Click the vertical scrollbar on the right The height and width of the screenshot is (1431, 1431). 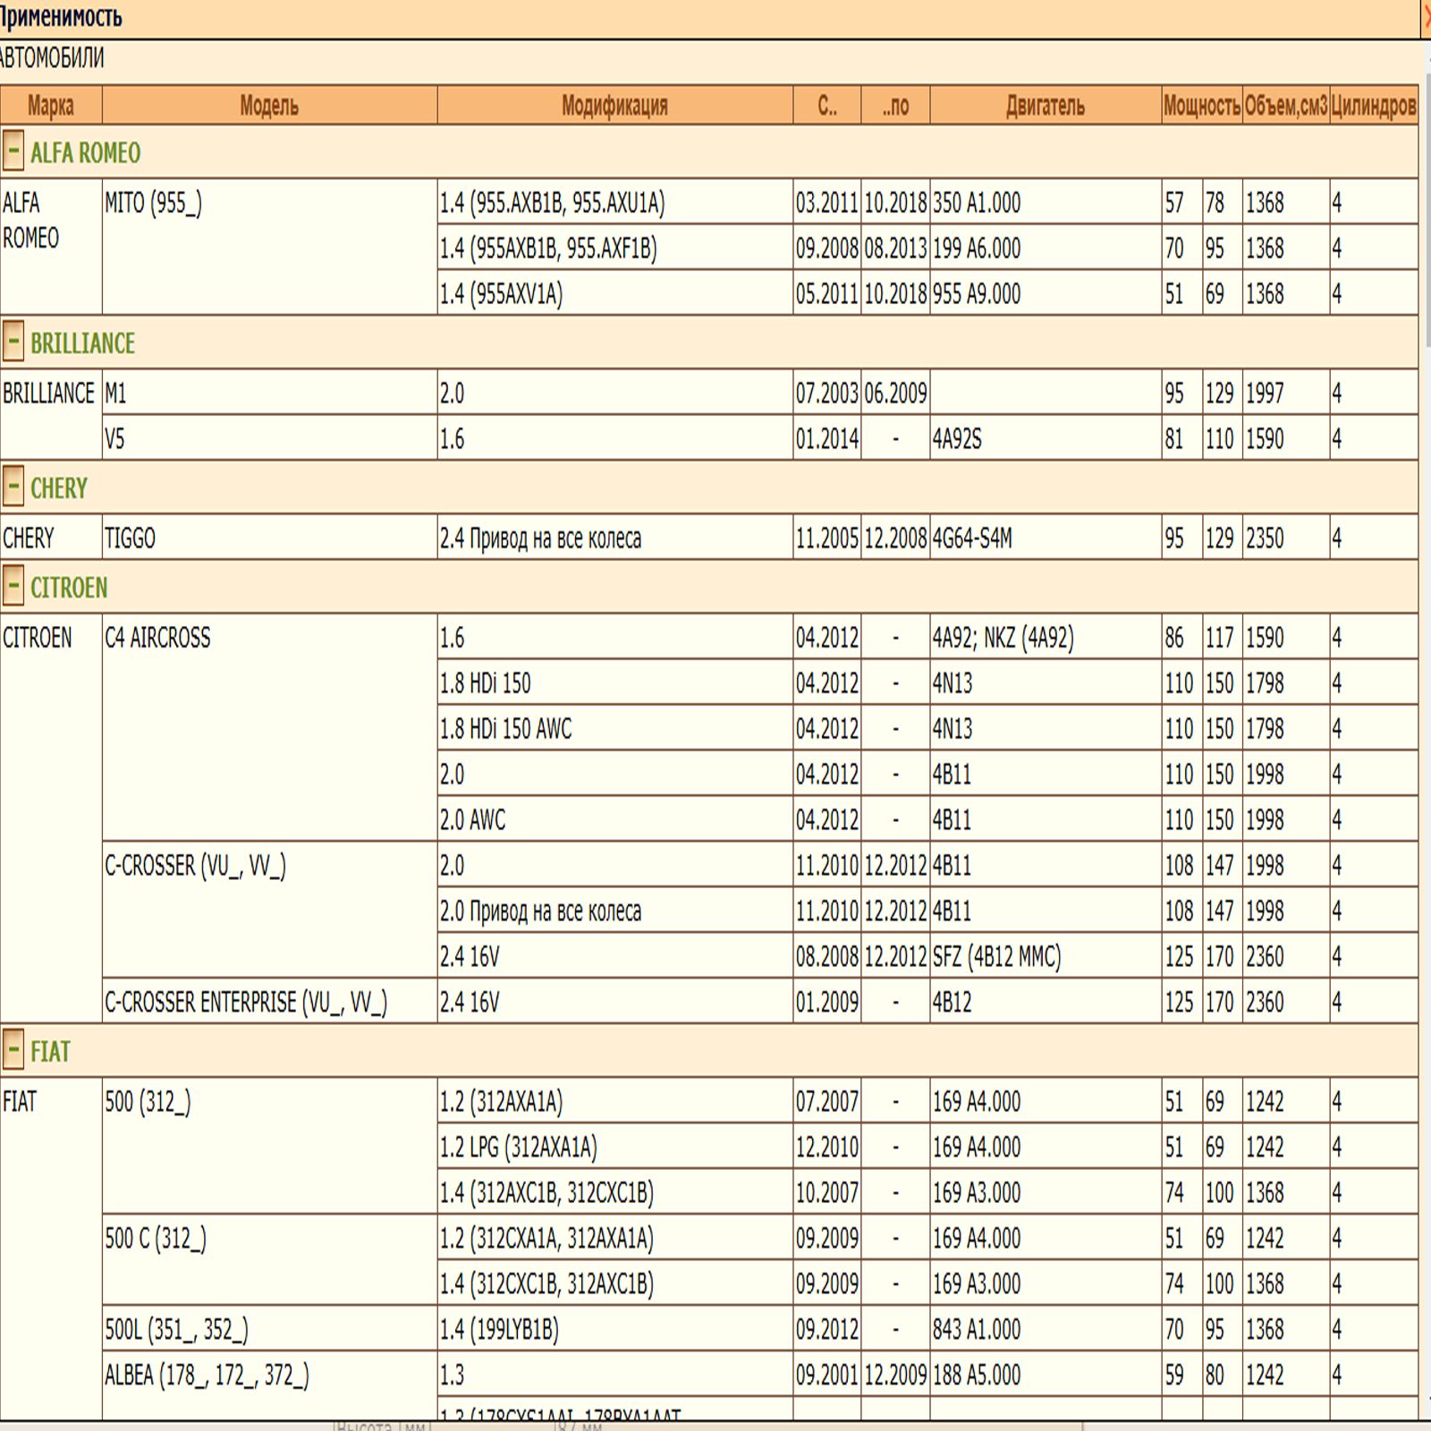pos(1426,268)
